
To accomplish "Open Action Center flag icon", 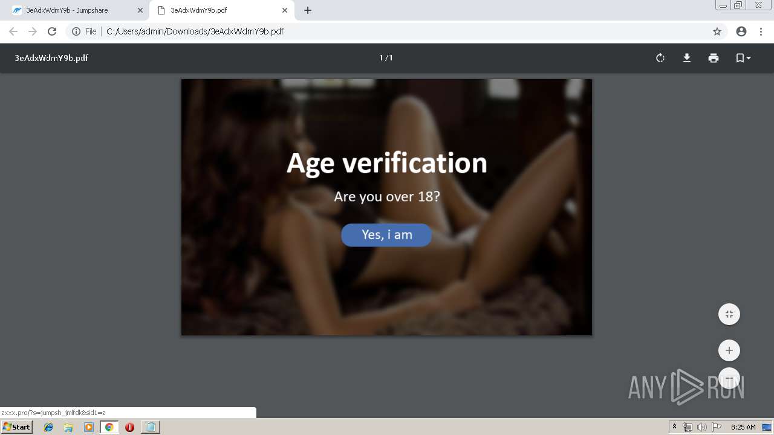I will [717, 427].
